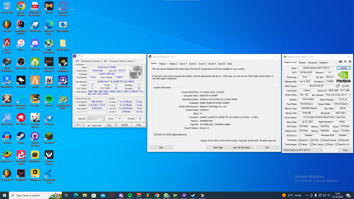
Task: Select the Opera GX Browser desktop icon
Action: click(x=63, y=9)
